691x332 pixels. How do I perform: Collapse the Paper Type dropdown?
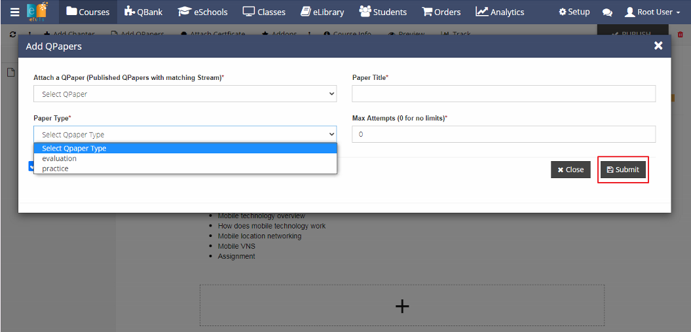[185, 134]
